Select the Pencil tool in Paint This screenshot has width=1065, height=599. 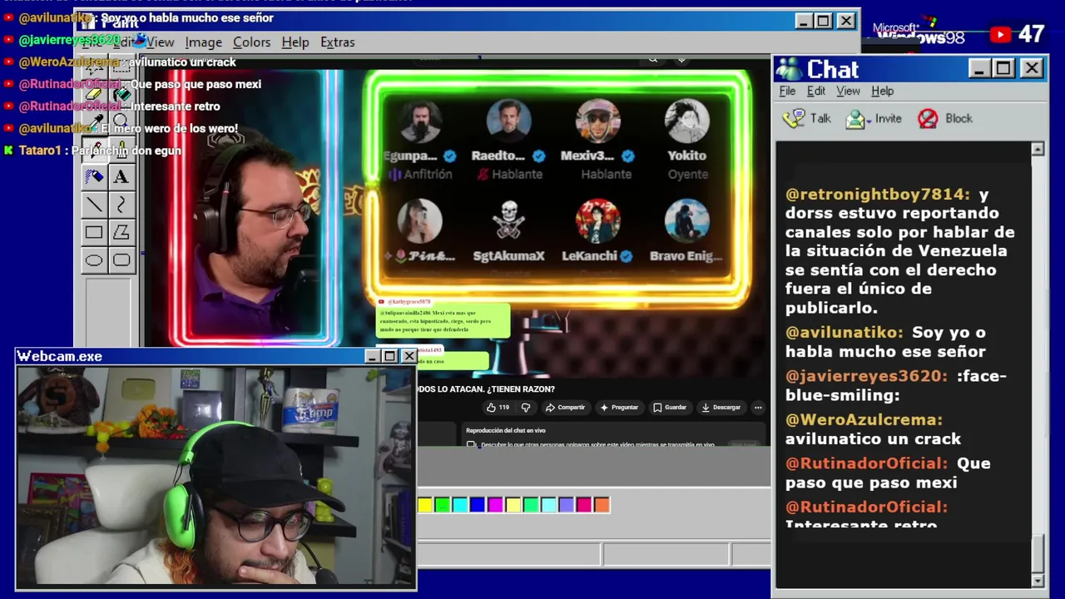coord(94,149)
